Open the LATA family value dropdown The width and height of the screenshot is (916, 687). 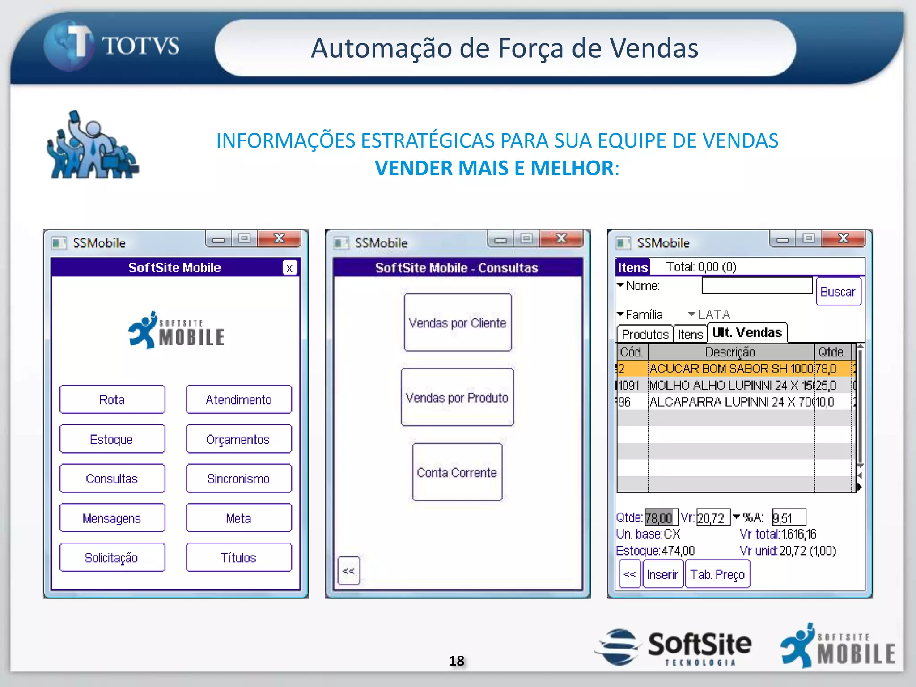click(x=709, y=314)
